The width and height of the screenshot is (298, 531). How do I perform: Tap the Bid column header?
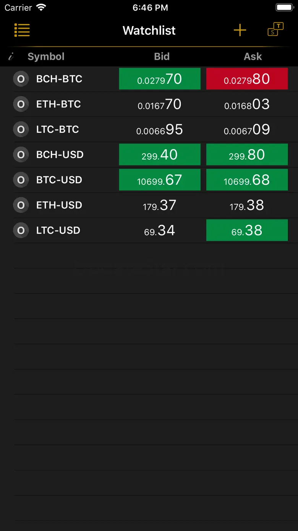pos(162,57)
